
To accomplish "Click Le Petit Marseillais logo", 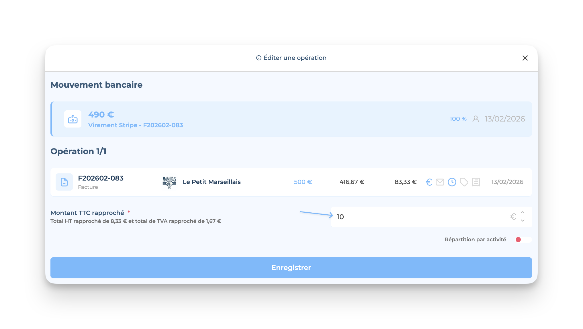I will (x=169, y=182).
